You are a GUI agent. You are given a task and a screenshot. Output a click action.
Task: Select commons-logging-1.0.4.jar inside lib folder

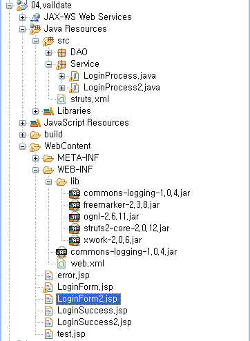(x=137, y=193)
